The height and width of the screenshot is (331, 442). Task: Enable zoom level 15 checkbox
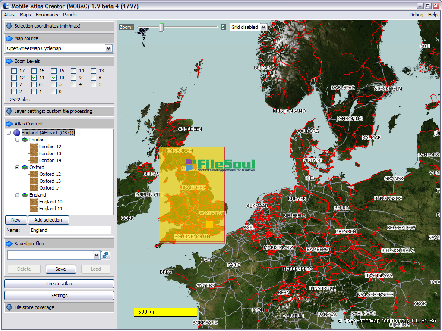coord(54,71)
